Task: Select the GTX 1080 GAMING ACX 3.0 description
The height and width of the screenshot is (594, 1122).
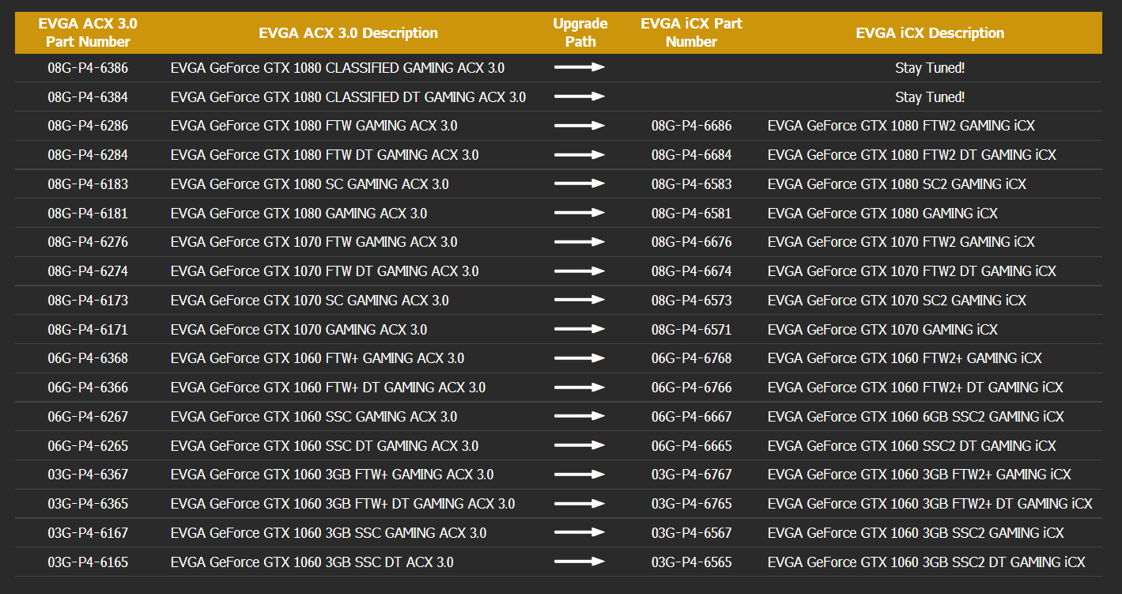Action: (x=299, y=214)
